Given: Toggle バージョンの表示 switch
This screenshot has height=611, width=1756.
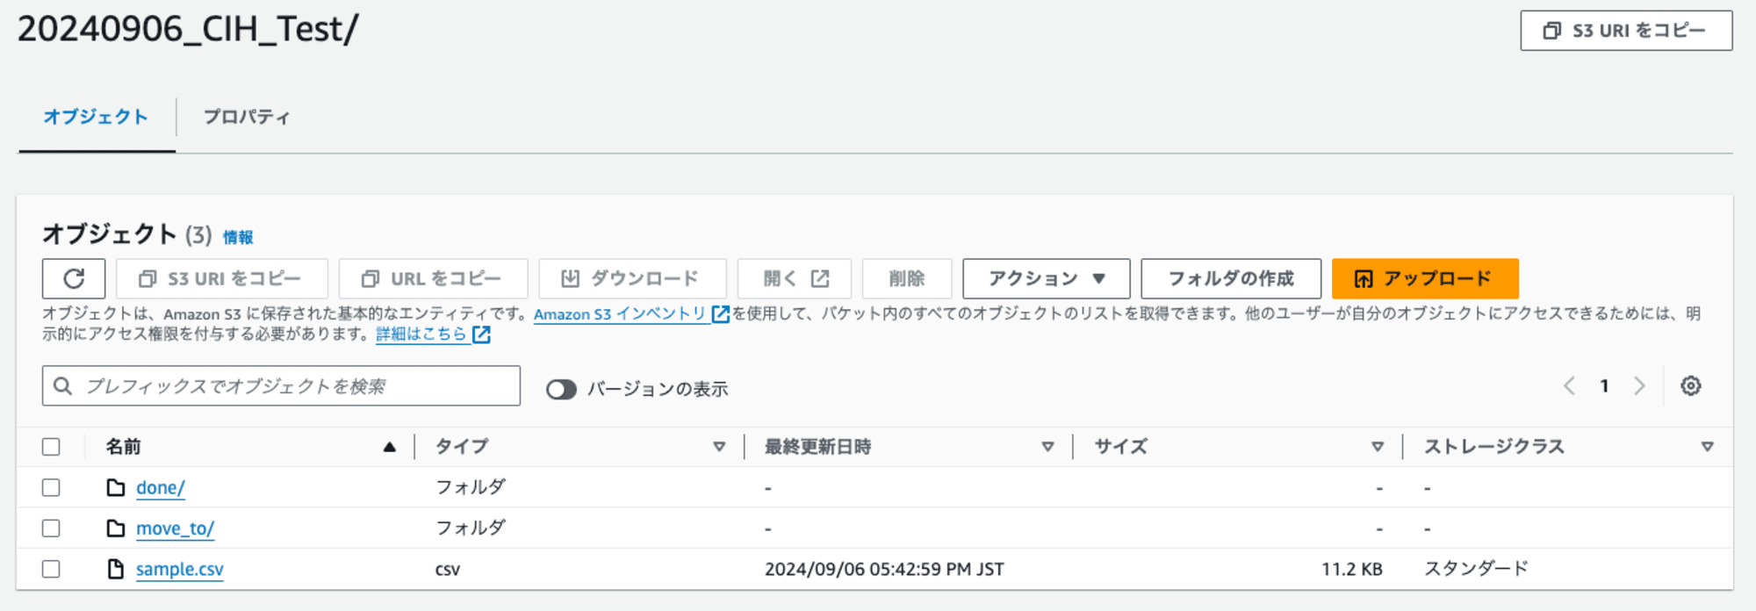Looking at the screenshot, I should pyautogui.click(x=561, y=389).
